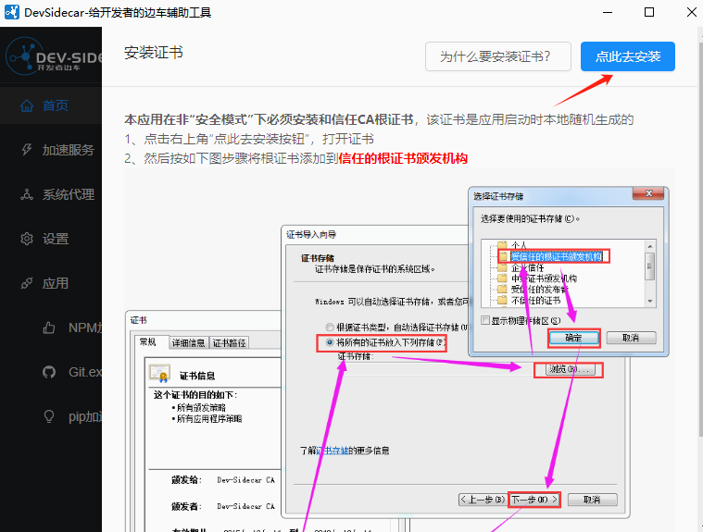
Task: Click the 安装证书 panel title
Action: pos(154,53)
